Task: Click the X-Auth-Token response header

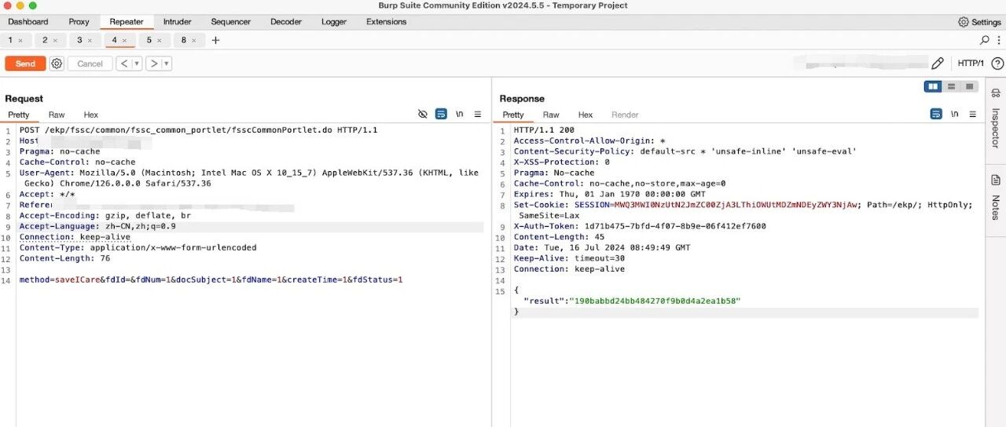Action: pyautogui.click(x=640, y=226)
